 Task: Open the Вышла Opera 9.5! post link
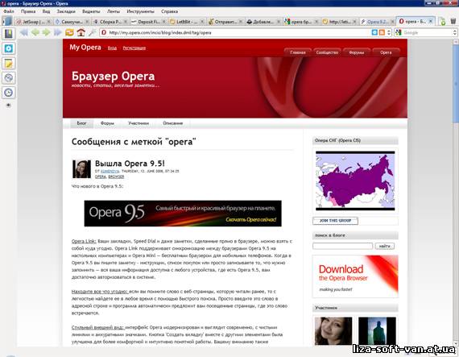(130, 164)
